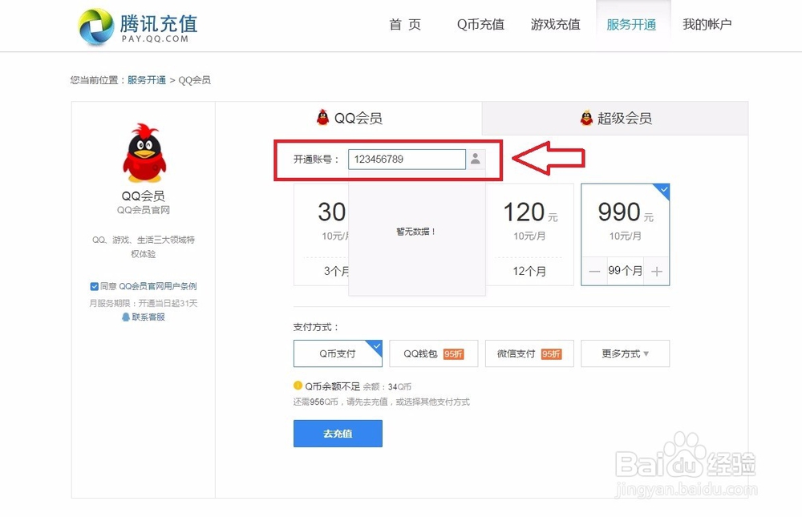Screen dimensions: 802x517
Task: Click the penguin icon on QQ会员 tab
Action: [x=322, y=117]
